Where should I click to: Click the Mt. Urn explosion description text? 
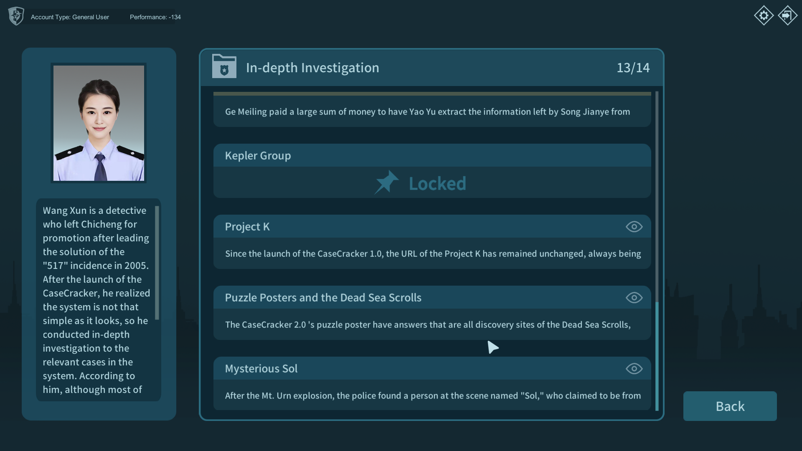tap(433, 395)
